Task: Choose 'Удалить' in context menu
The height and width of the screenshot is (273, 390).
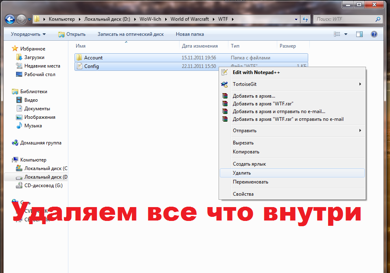Action: point(292,173)
